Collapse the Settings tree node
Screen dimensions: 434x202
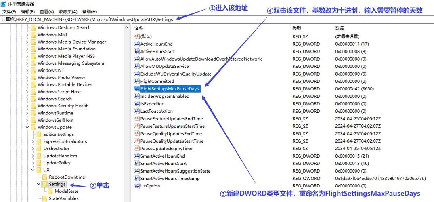coord(38,184)
